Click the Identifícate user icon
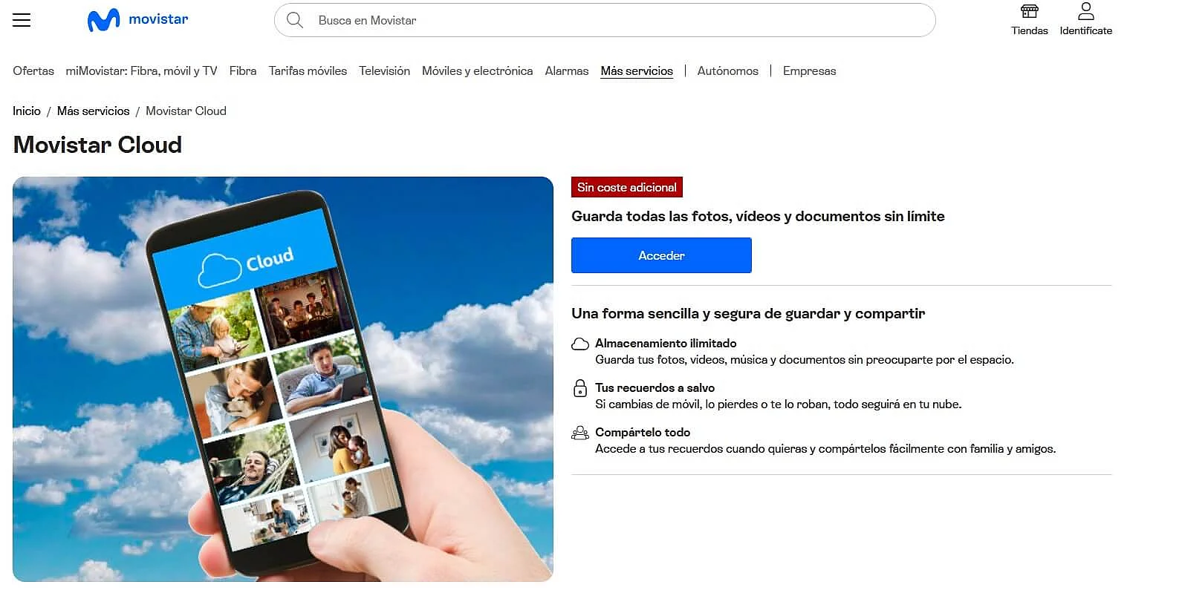The width and height of the screenshot is (1182, 593). click(1085, 11)
